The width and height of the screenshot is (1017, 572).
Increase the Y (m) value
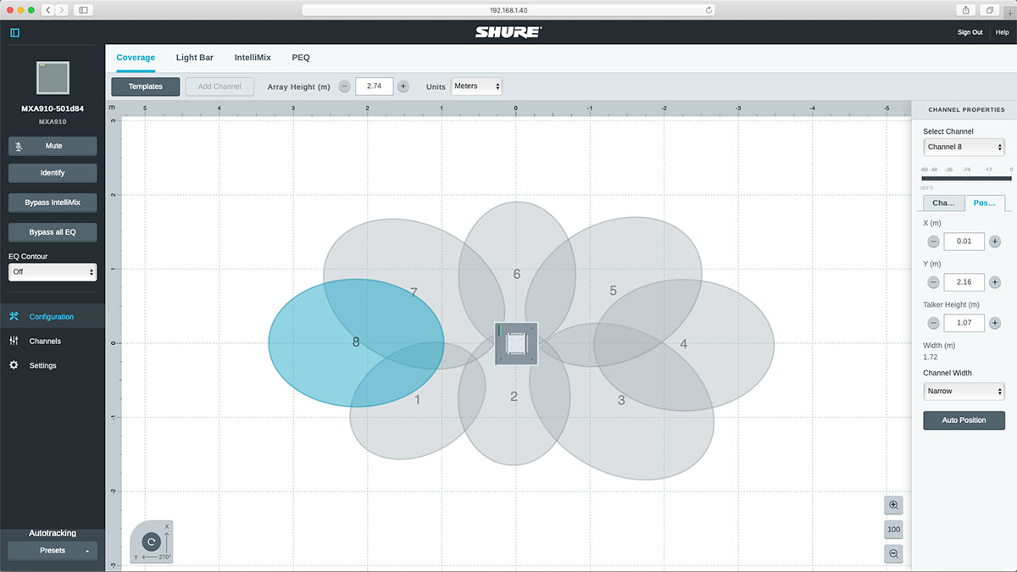(x=995, y=282)
